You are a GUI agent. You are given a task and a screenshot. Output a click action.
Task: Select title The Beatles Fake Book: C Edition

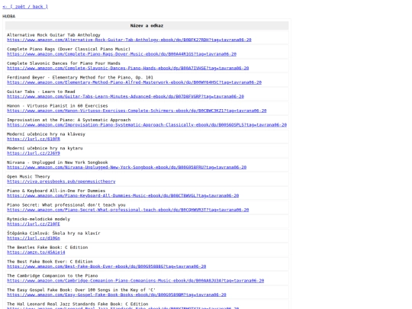tap(47, 248)
